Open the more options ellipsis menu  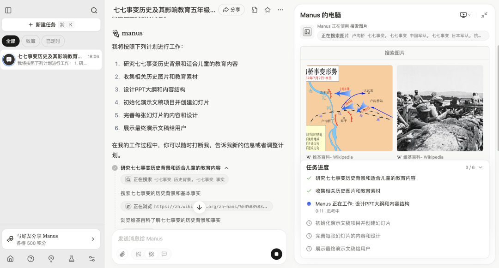(x=280, y=10)
